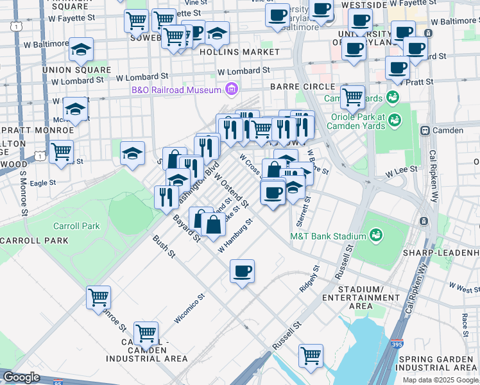Click the W Lee St label

[x=401, y=172]
